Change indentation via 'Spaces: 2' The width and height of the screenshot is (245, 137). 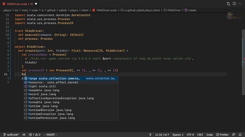[178, 135]
